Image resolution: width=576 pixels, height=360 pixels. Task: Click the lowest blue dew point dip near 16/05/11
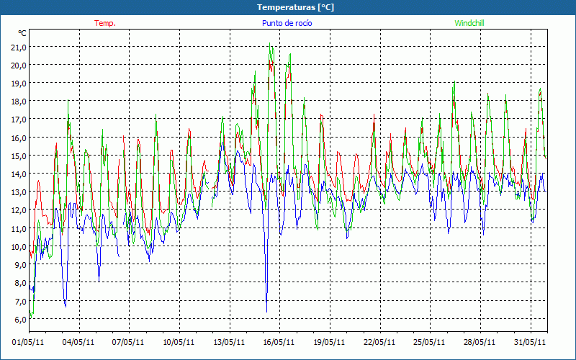coord(266,311)
